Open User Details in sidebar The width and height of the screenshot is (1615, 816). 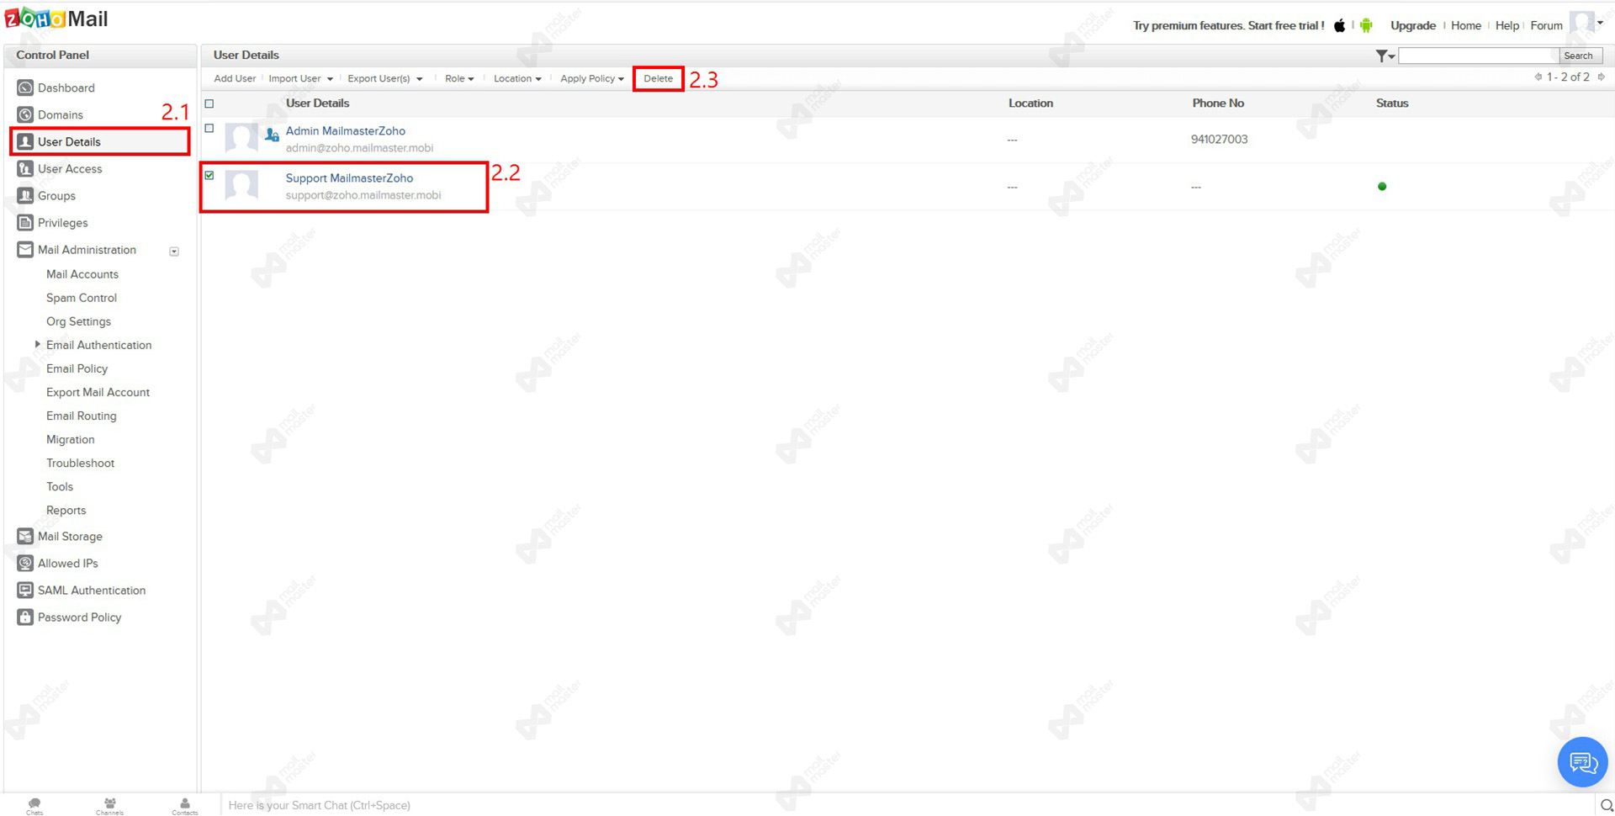(x=99, y=141)
